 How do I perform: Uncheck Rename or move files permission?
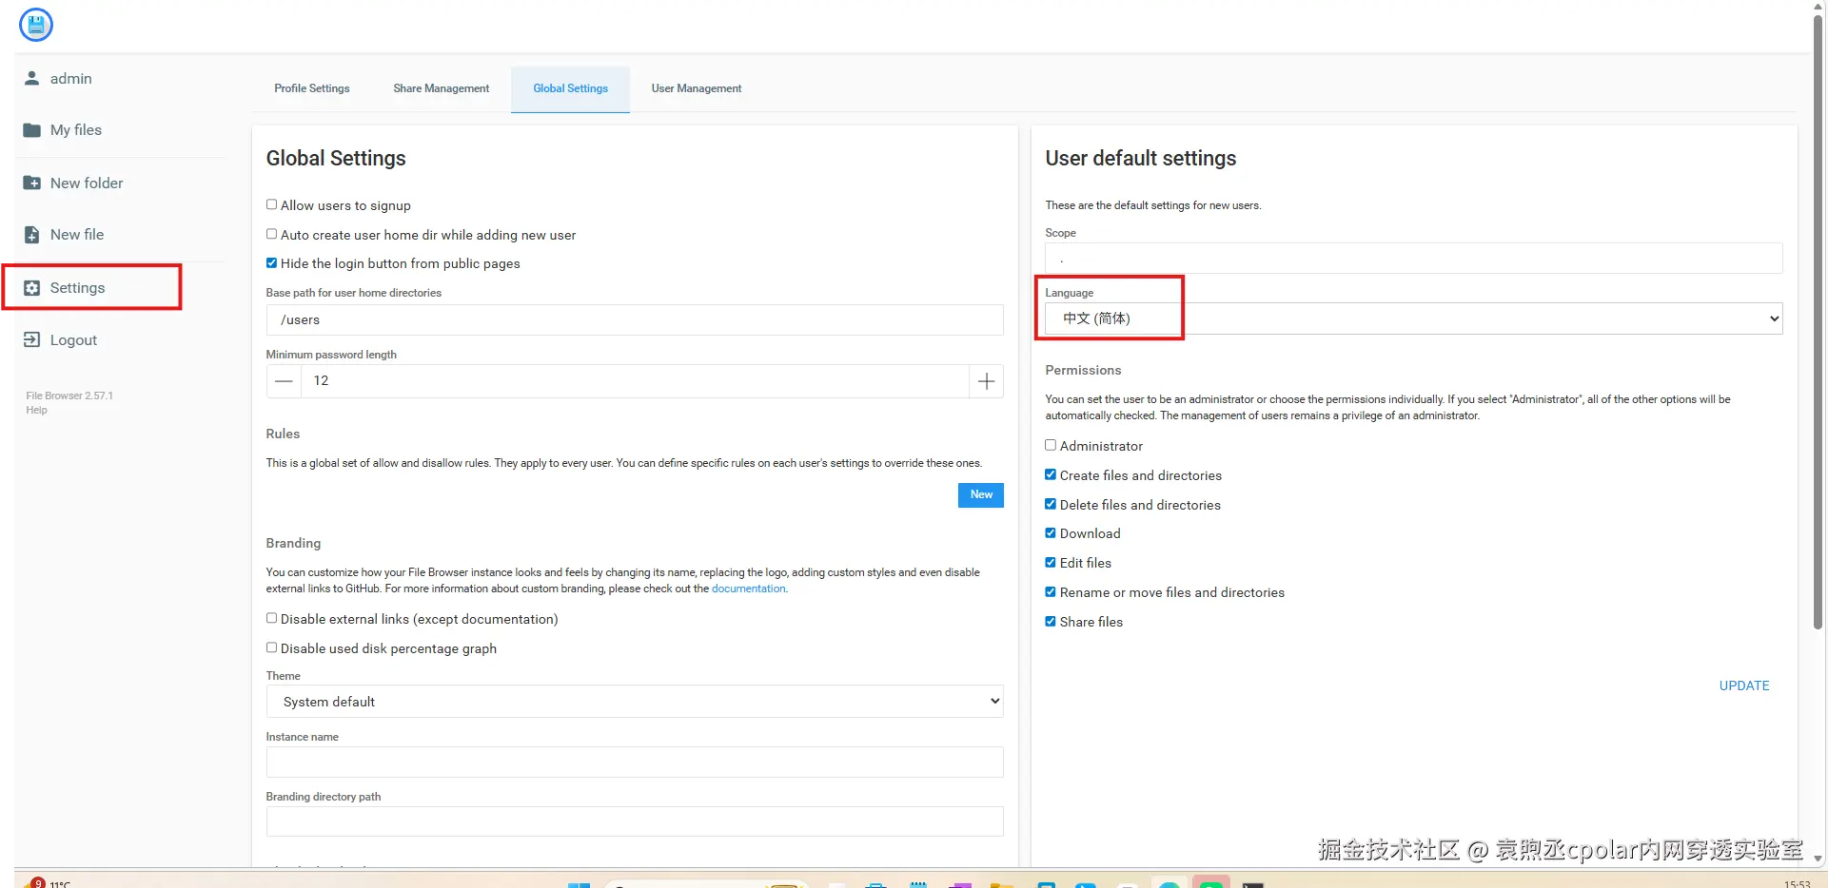(x=1051, y=591)
